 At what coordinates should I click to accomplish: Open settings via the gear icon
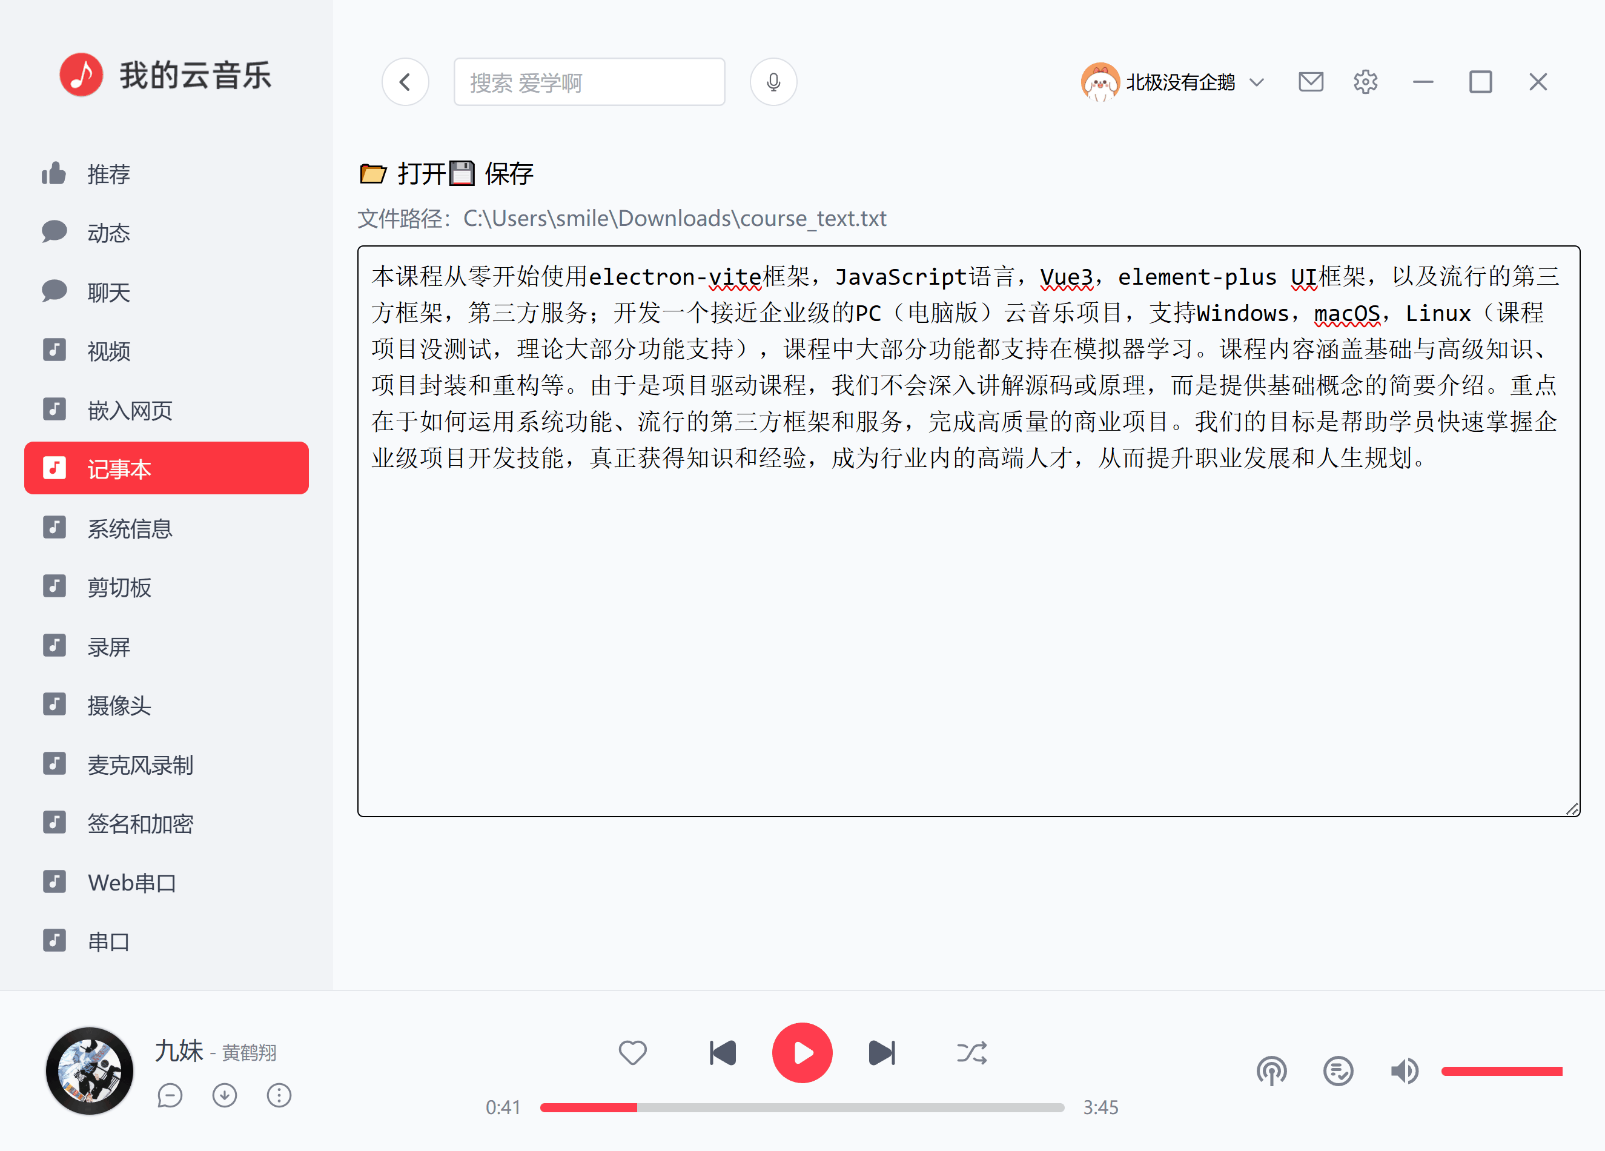coord(1365,82)
